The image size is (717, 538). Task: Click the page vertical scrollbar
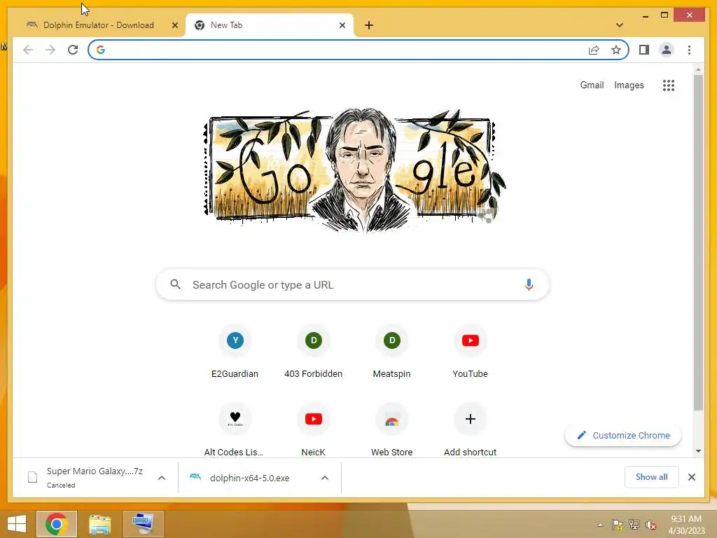click(698, 242)
